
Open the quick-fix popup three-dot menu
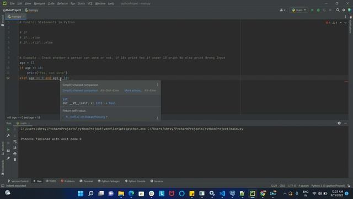point(158,85)
